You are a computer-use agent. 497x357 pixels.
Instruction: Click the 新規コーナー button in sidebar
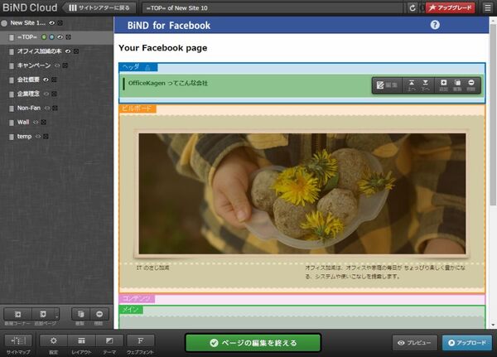pyautogui.click(x=17, y=314)
